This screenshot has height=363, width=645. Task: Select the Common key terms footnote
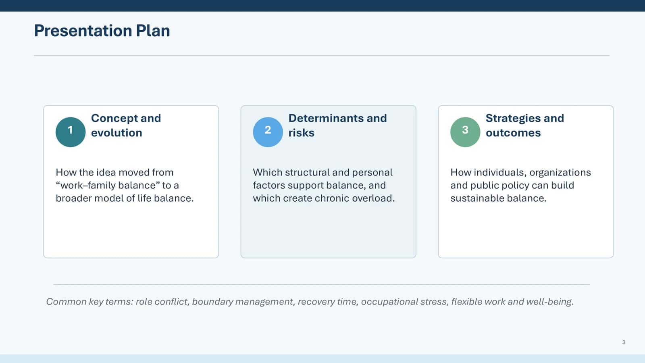click(x=310, y=302)
